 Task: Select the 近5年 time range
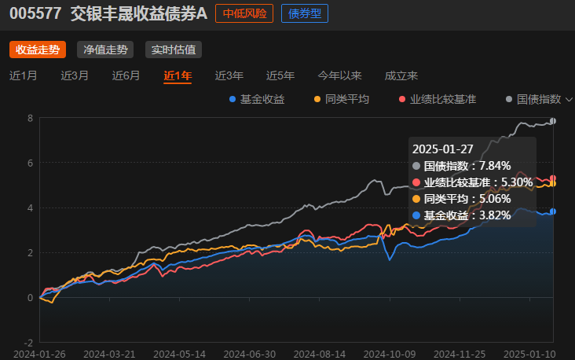(x=280, y=75)
